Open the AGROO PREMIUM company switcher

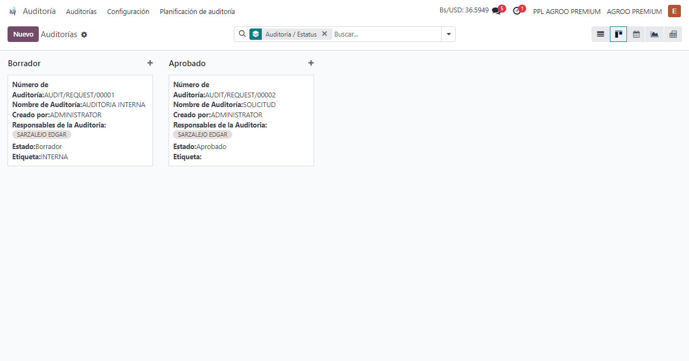click(x=634, y=11)
